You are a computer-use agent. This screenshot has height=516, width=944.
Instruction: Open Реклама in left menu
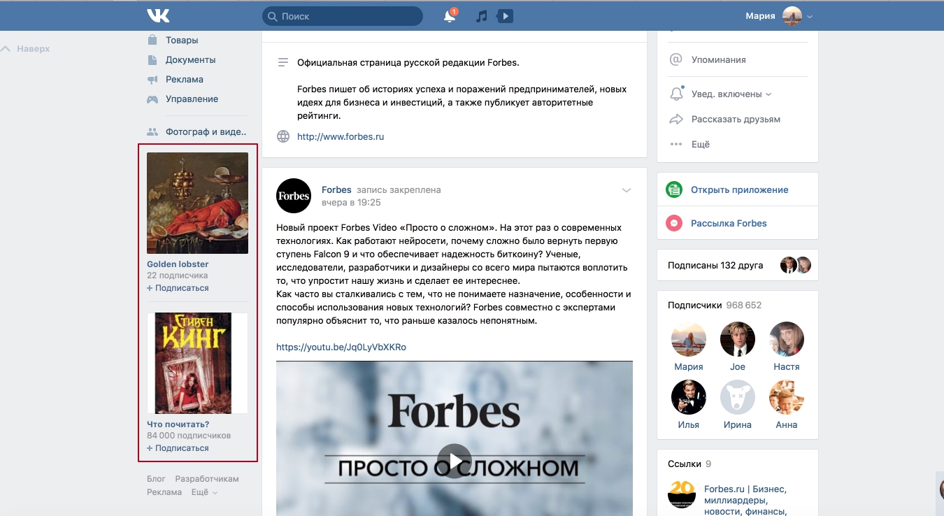(185, 80)
